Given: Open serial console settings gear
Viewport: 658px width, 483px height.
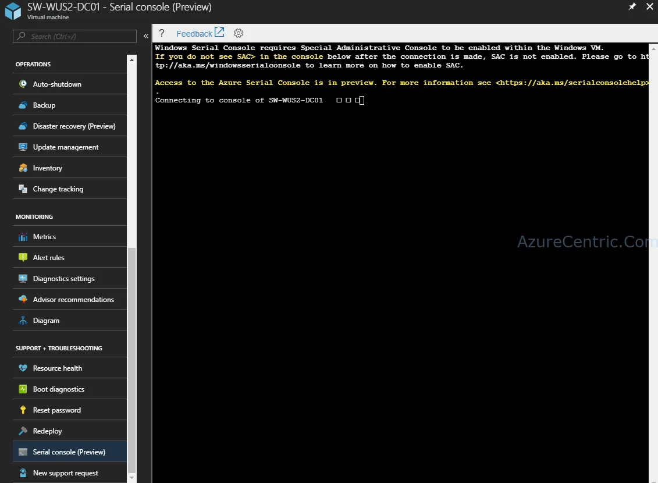Looking at the screenshot, I should pyautogui.click(x=239, y=33).
